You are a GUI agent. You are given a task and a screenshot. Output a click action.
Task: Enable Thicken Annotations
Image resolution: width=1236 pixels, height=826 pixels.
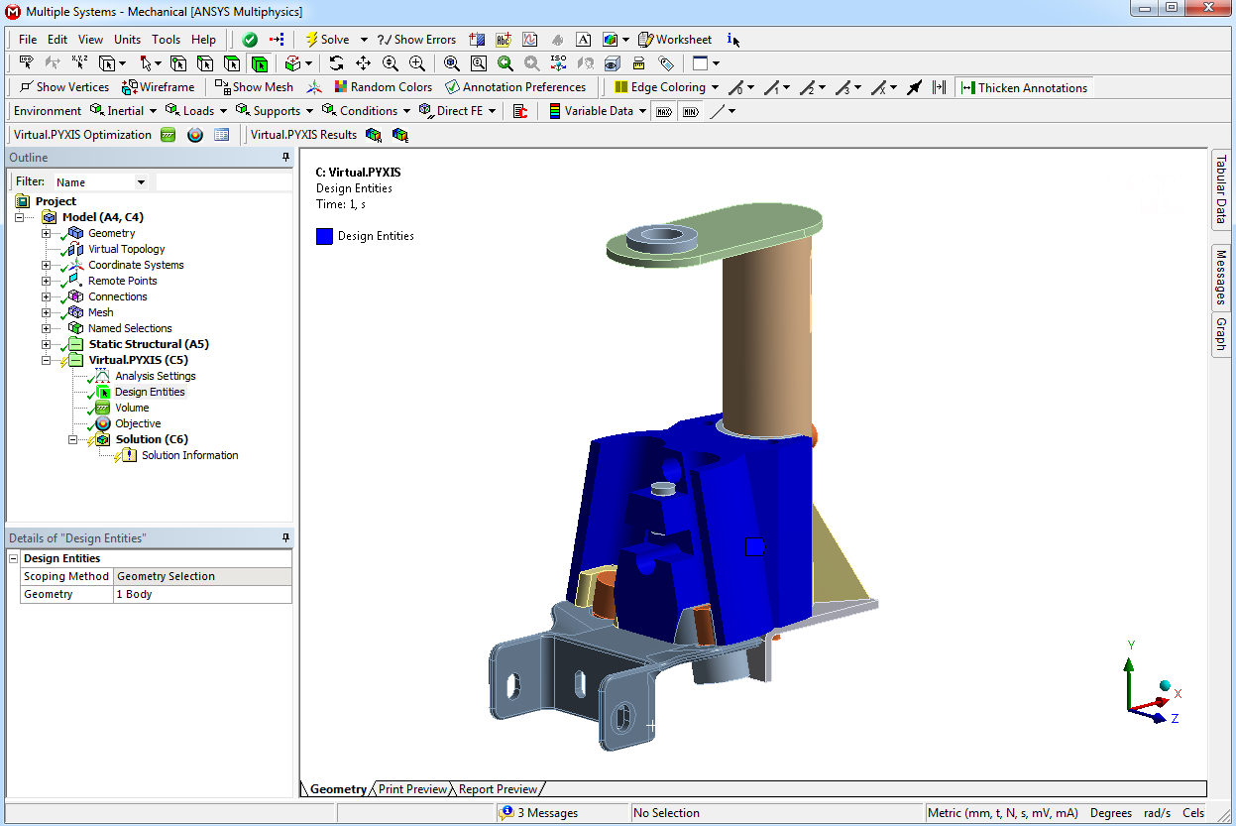pyautogui.click(x=1024, y=87)
